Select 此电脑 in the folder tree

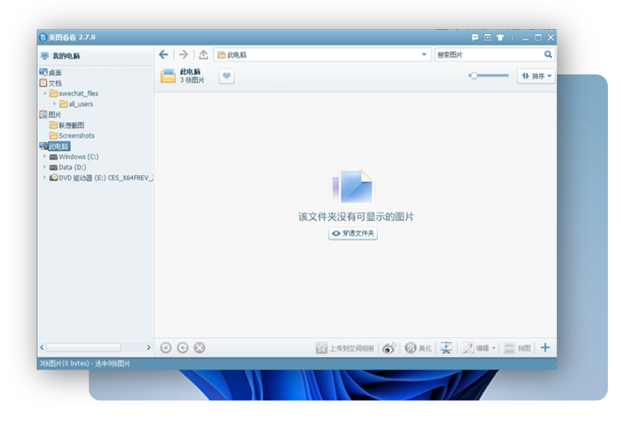(x=59, y=147)
